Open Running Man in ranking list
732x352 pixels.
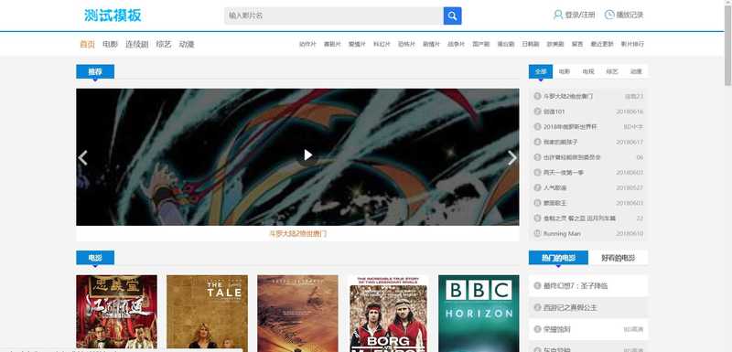click(562, 233)
